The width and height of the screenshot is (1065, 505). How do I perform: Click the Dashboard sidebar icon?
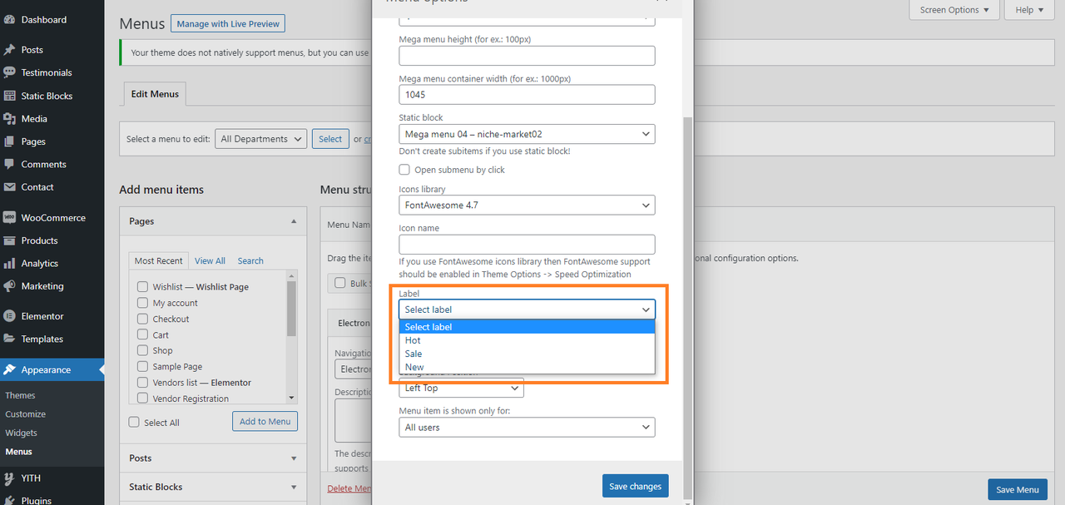[x=10, y=19]
